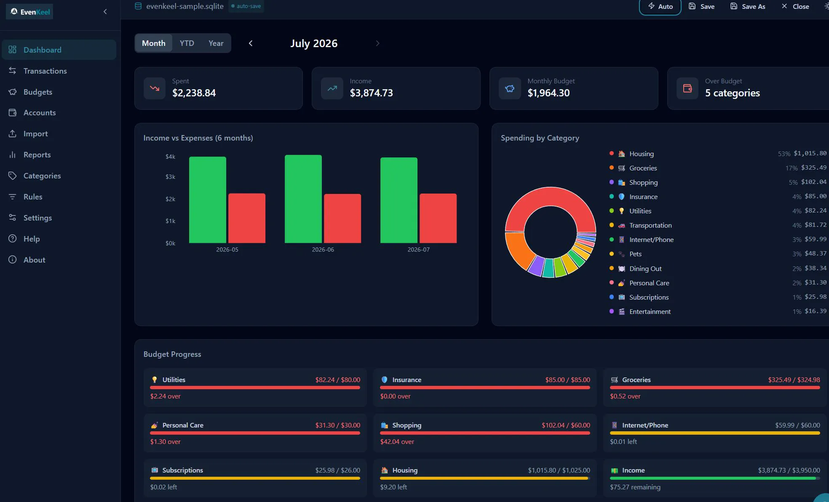Toggle the Auto save button
Viewport: 829px width, 502px height.
[660, 6]
